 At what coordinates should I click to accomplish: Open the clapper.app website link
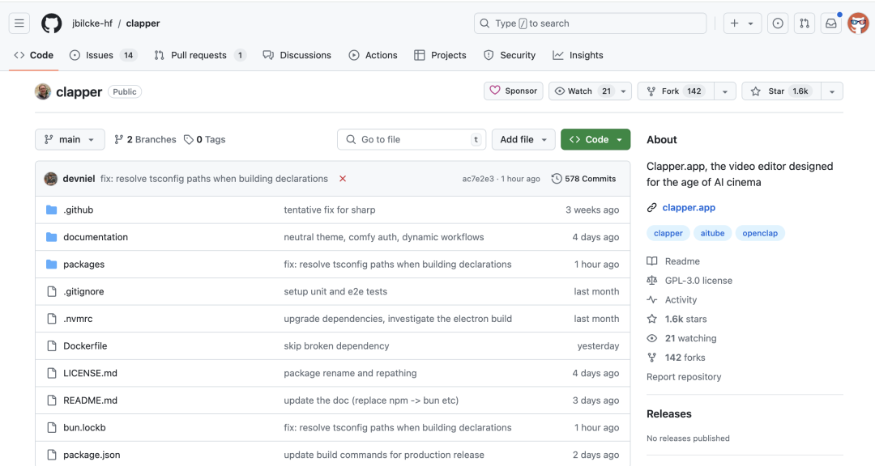point(689,207)
